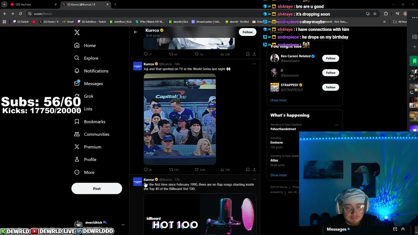
Task: Open more options on Joji Yeat post
Action: (254, 64)
